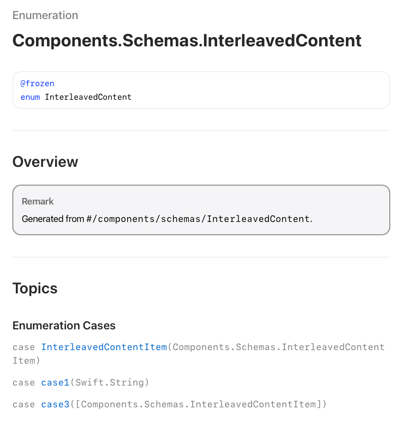Click the Topics section heading
The width and height of the screenshot is (401, 427).
[35, 288]
